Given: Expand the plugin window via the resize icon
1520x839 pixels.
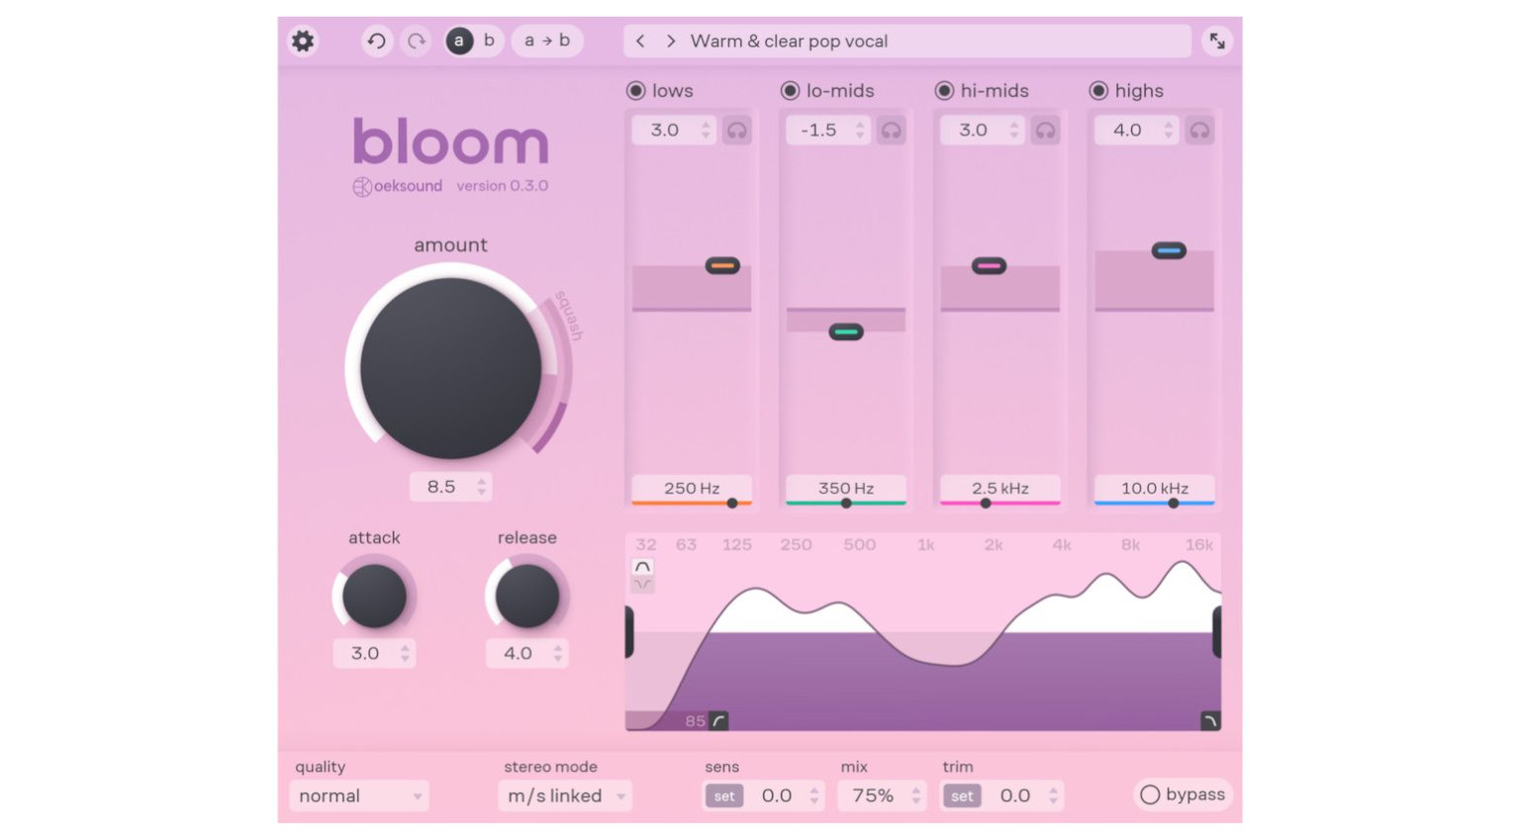Looking at the screenshot, I should click(x=1216, y=41).
